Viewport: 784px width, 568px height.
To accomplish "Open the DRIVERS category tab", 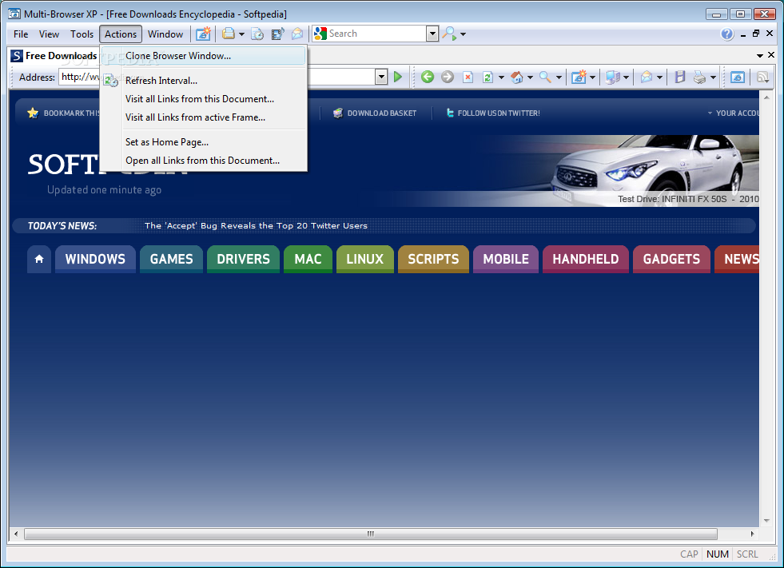I will click(x=243, y=259).
